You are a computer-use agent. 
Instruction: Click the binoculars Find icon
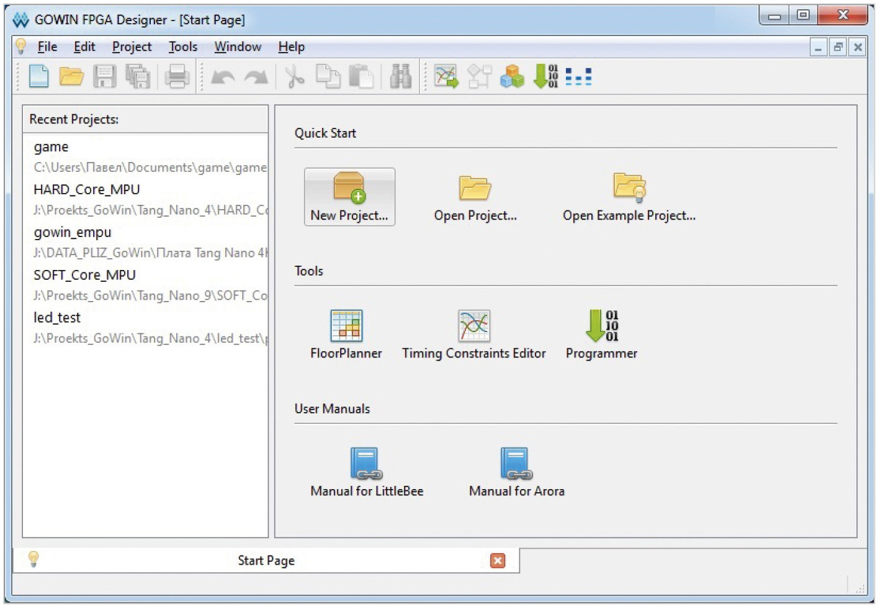(401, 77)
